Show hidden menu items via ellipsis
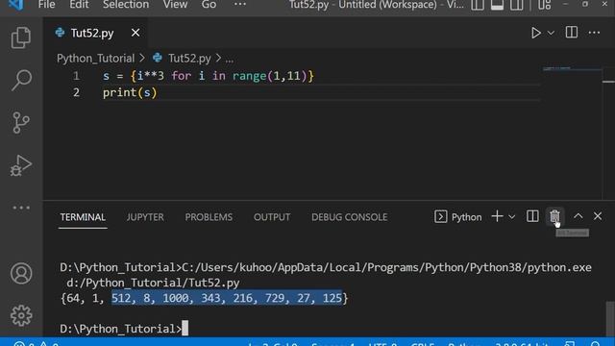Viewport: 615px width, 346px height. [239, 5]
